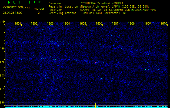Select the 1608 time marker
Image resolution: width=170 pixels, height=108 pixels.
[131, 24]
